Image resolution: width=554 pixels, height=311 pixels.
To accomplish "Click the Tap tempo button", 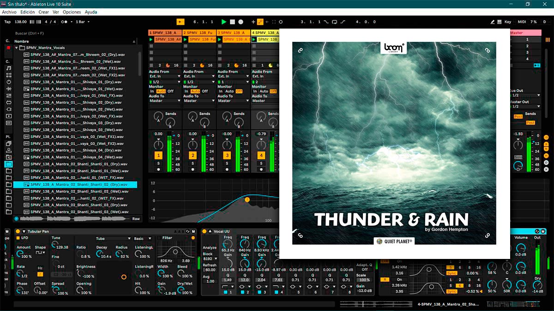I will click(x=7, y=22).
